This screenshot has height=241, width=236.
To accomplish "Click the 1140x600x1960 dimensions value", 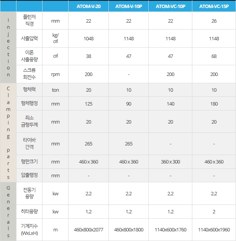I will pyautogui.click(x=214, y=230).
